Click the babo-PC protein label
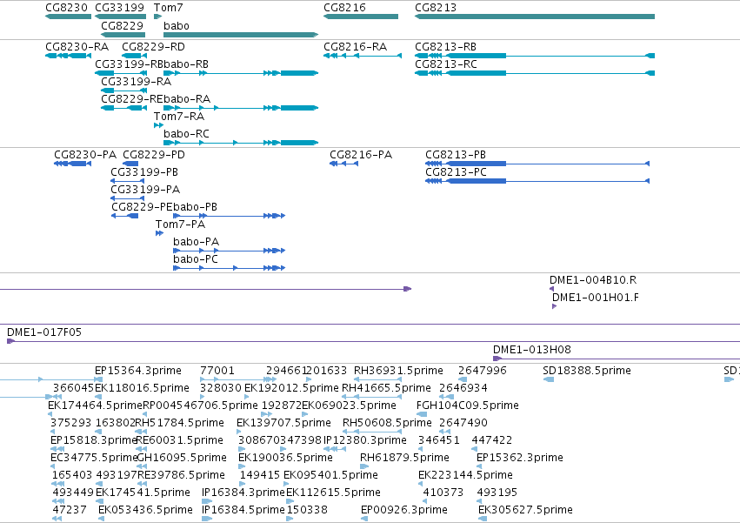 click(196, 259)
